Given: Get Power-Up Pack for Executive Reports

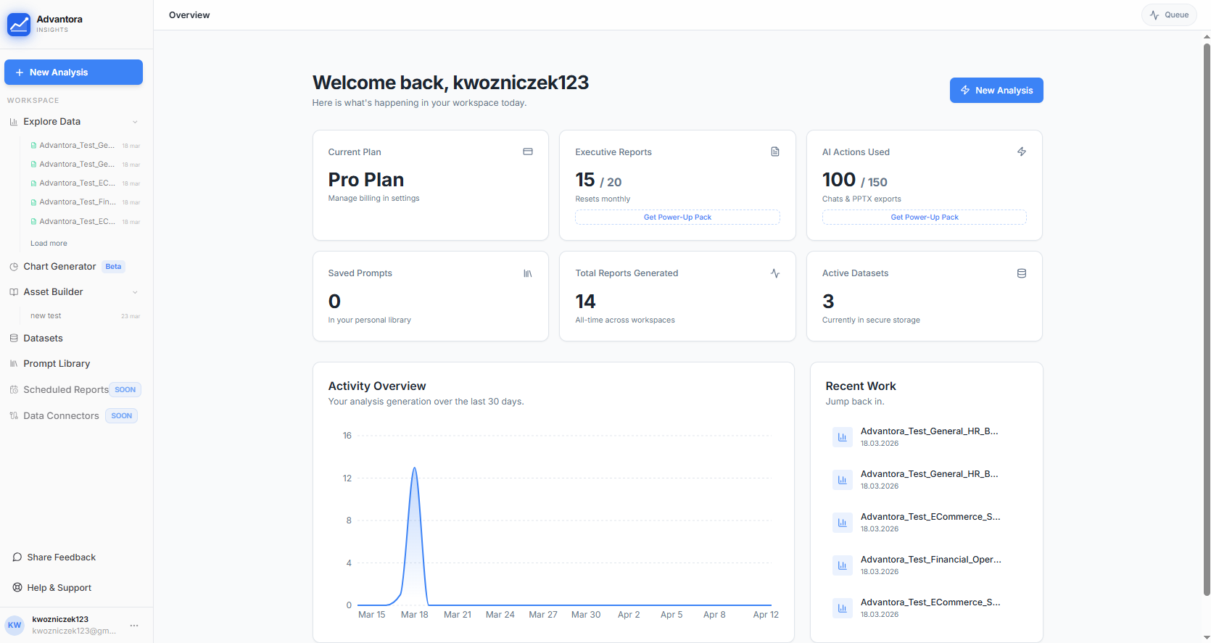Looking at the screenshot, I should 677,217.
